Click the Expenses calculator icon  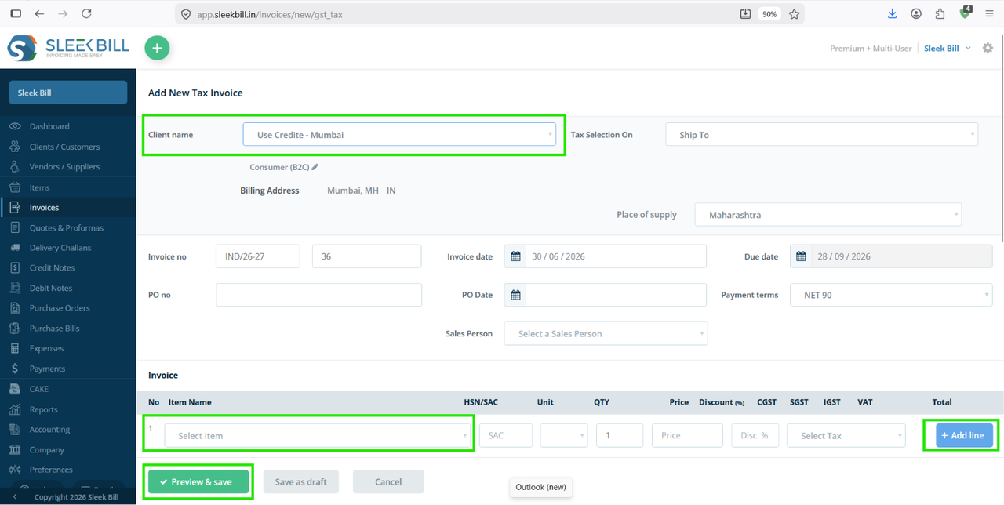tap(15, 348)
